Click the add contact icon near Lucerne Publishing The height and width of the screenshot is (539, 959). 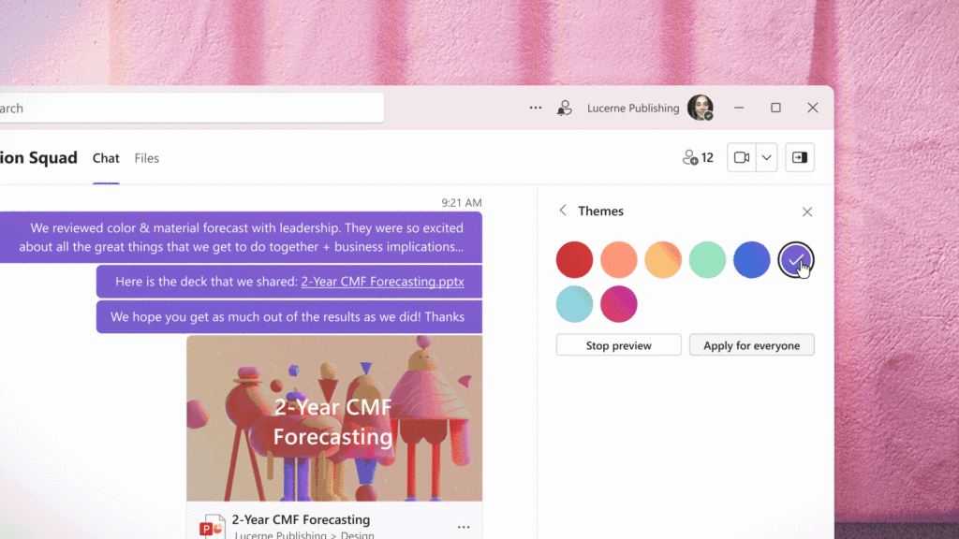[565, 108]
